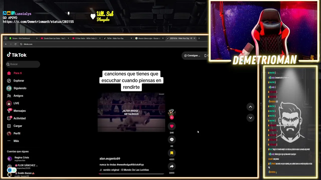Switch to Donde Estan Las Gatas YouTube tab
The image size is (321, 180).
pos(55,38)
